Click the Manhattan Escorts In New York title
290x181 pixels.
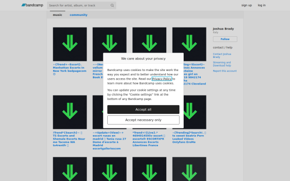point(70,69)
